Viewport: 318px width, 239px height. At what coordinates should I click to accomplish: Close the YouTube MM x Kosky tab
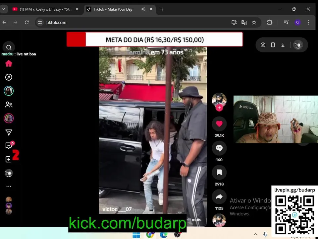point(77,9)
